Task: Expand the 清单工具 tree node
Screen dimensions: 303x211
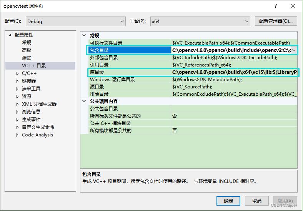Action: pos(17,89)
